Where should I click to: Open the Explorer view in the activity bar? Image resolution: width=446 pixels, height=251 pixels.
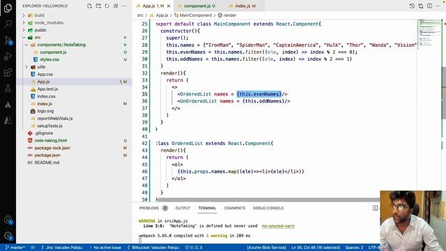[x=8, y=8]
